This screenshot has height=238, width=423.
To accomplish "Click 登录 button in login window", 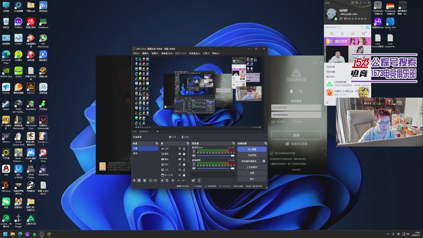I will click(296, 135).
